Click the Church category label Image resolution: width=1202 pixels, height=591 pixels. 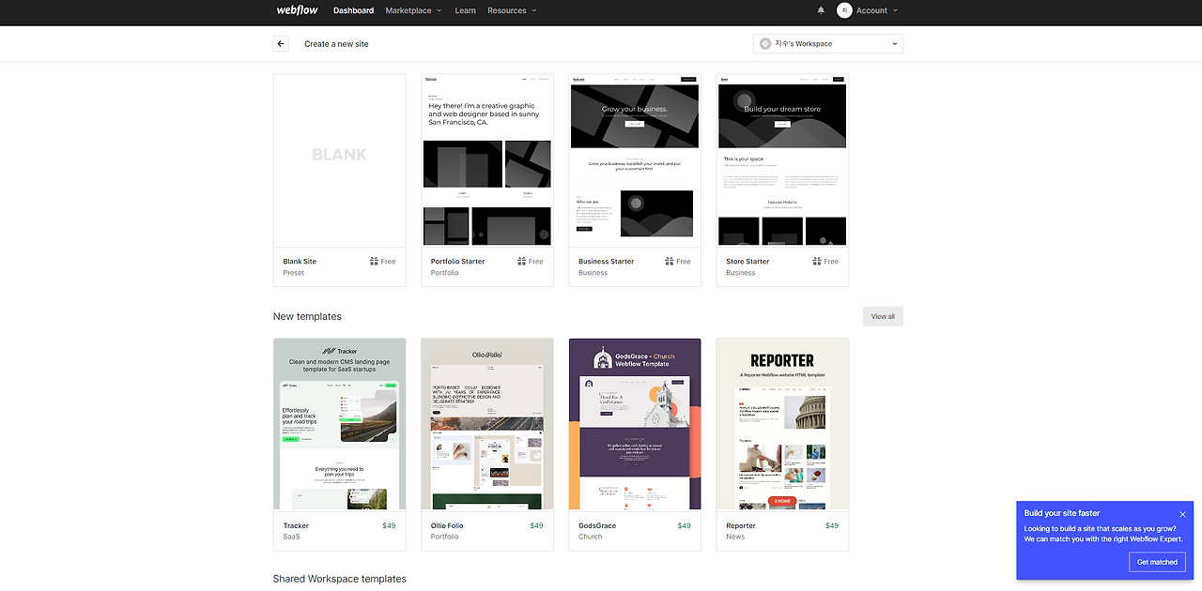click(x=590, y=537)
